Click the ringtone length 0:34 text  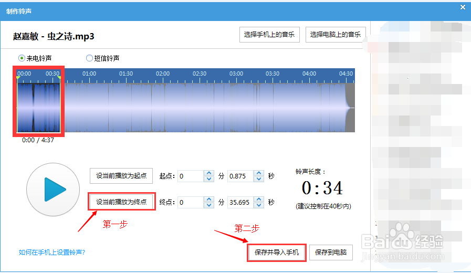(322, 188)
